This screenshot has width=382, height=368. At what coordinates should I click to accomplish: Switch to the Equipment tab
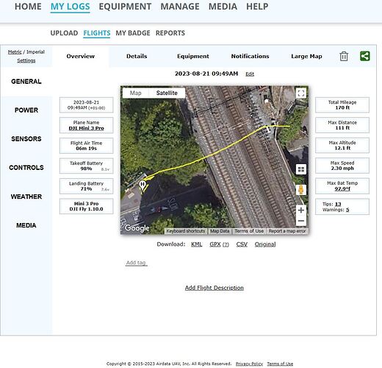(193, 56)
